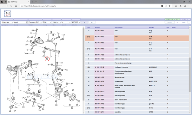Go back to the previous page

click(x=3, y=6)
